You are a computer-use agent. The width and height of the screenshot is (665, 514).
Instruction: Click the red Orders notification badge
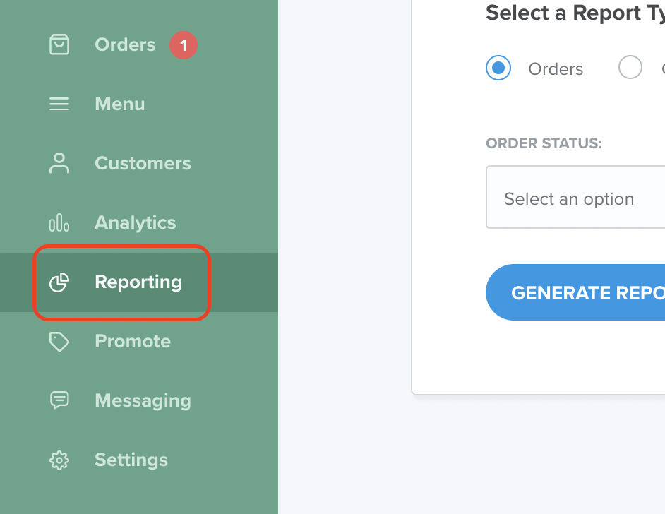coord(184,45)
